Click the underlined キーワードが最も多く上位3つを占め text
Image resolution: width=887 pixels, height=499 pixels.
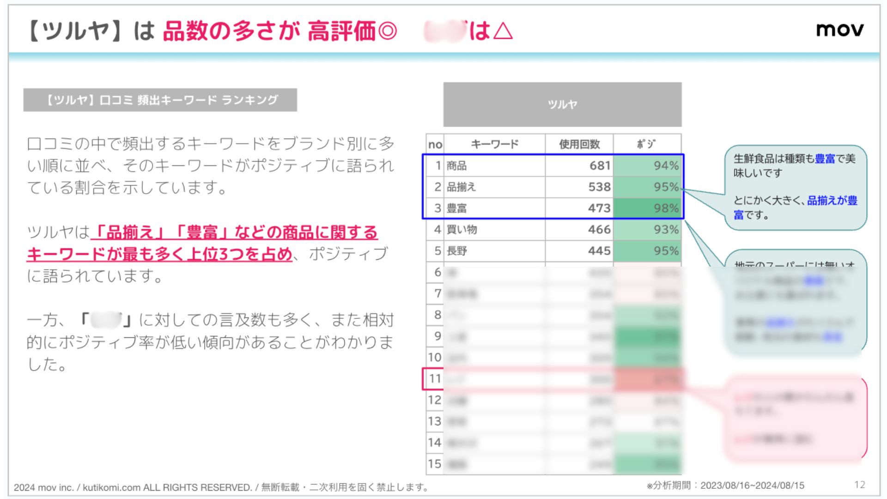pyautogui.click(x=159, y=254)
